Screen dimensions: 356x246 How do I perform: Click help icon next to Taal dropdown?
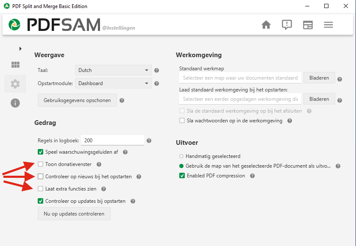point(156,71)
